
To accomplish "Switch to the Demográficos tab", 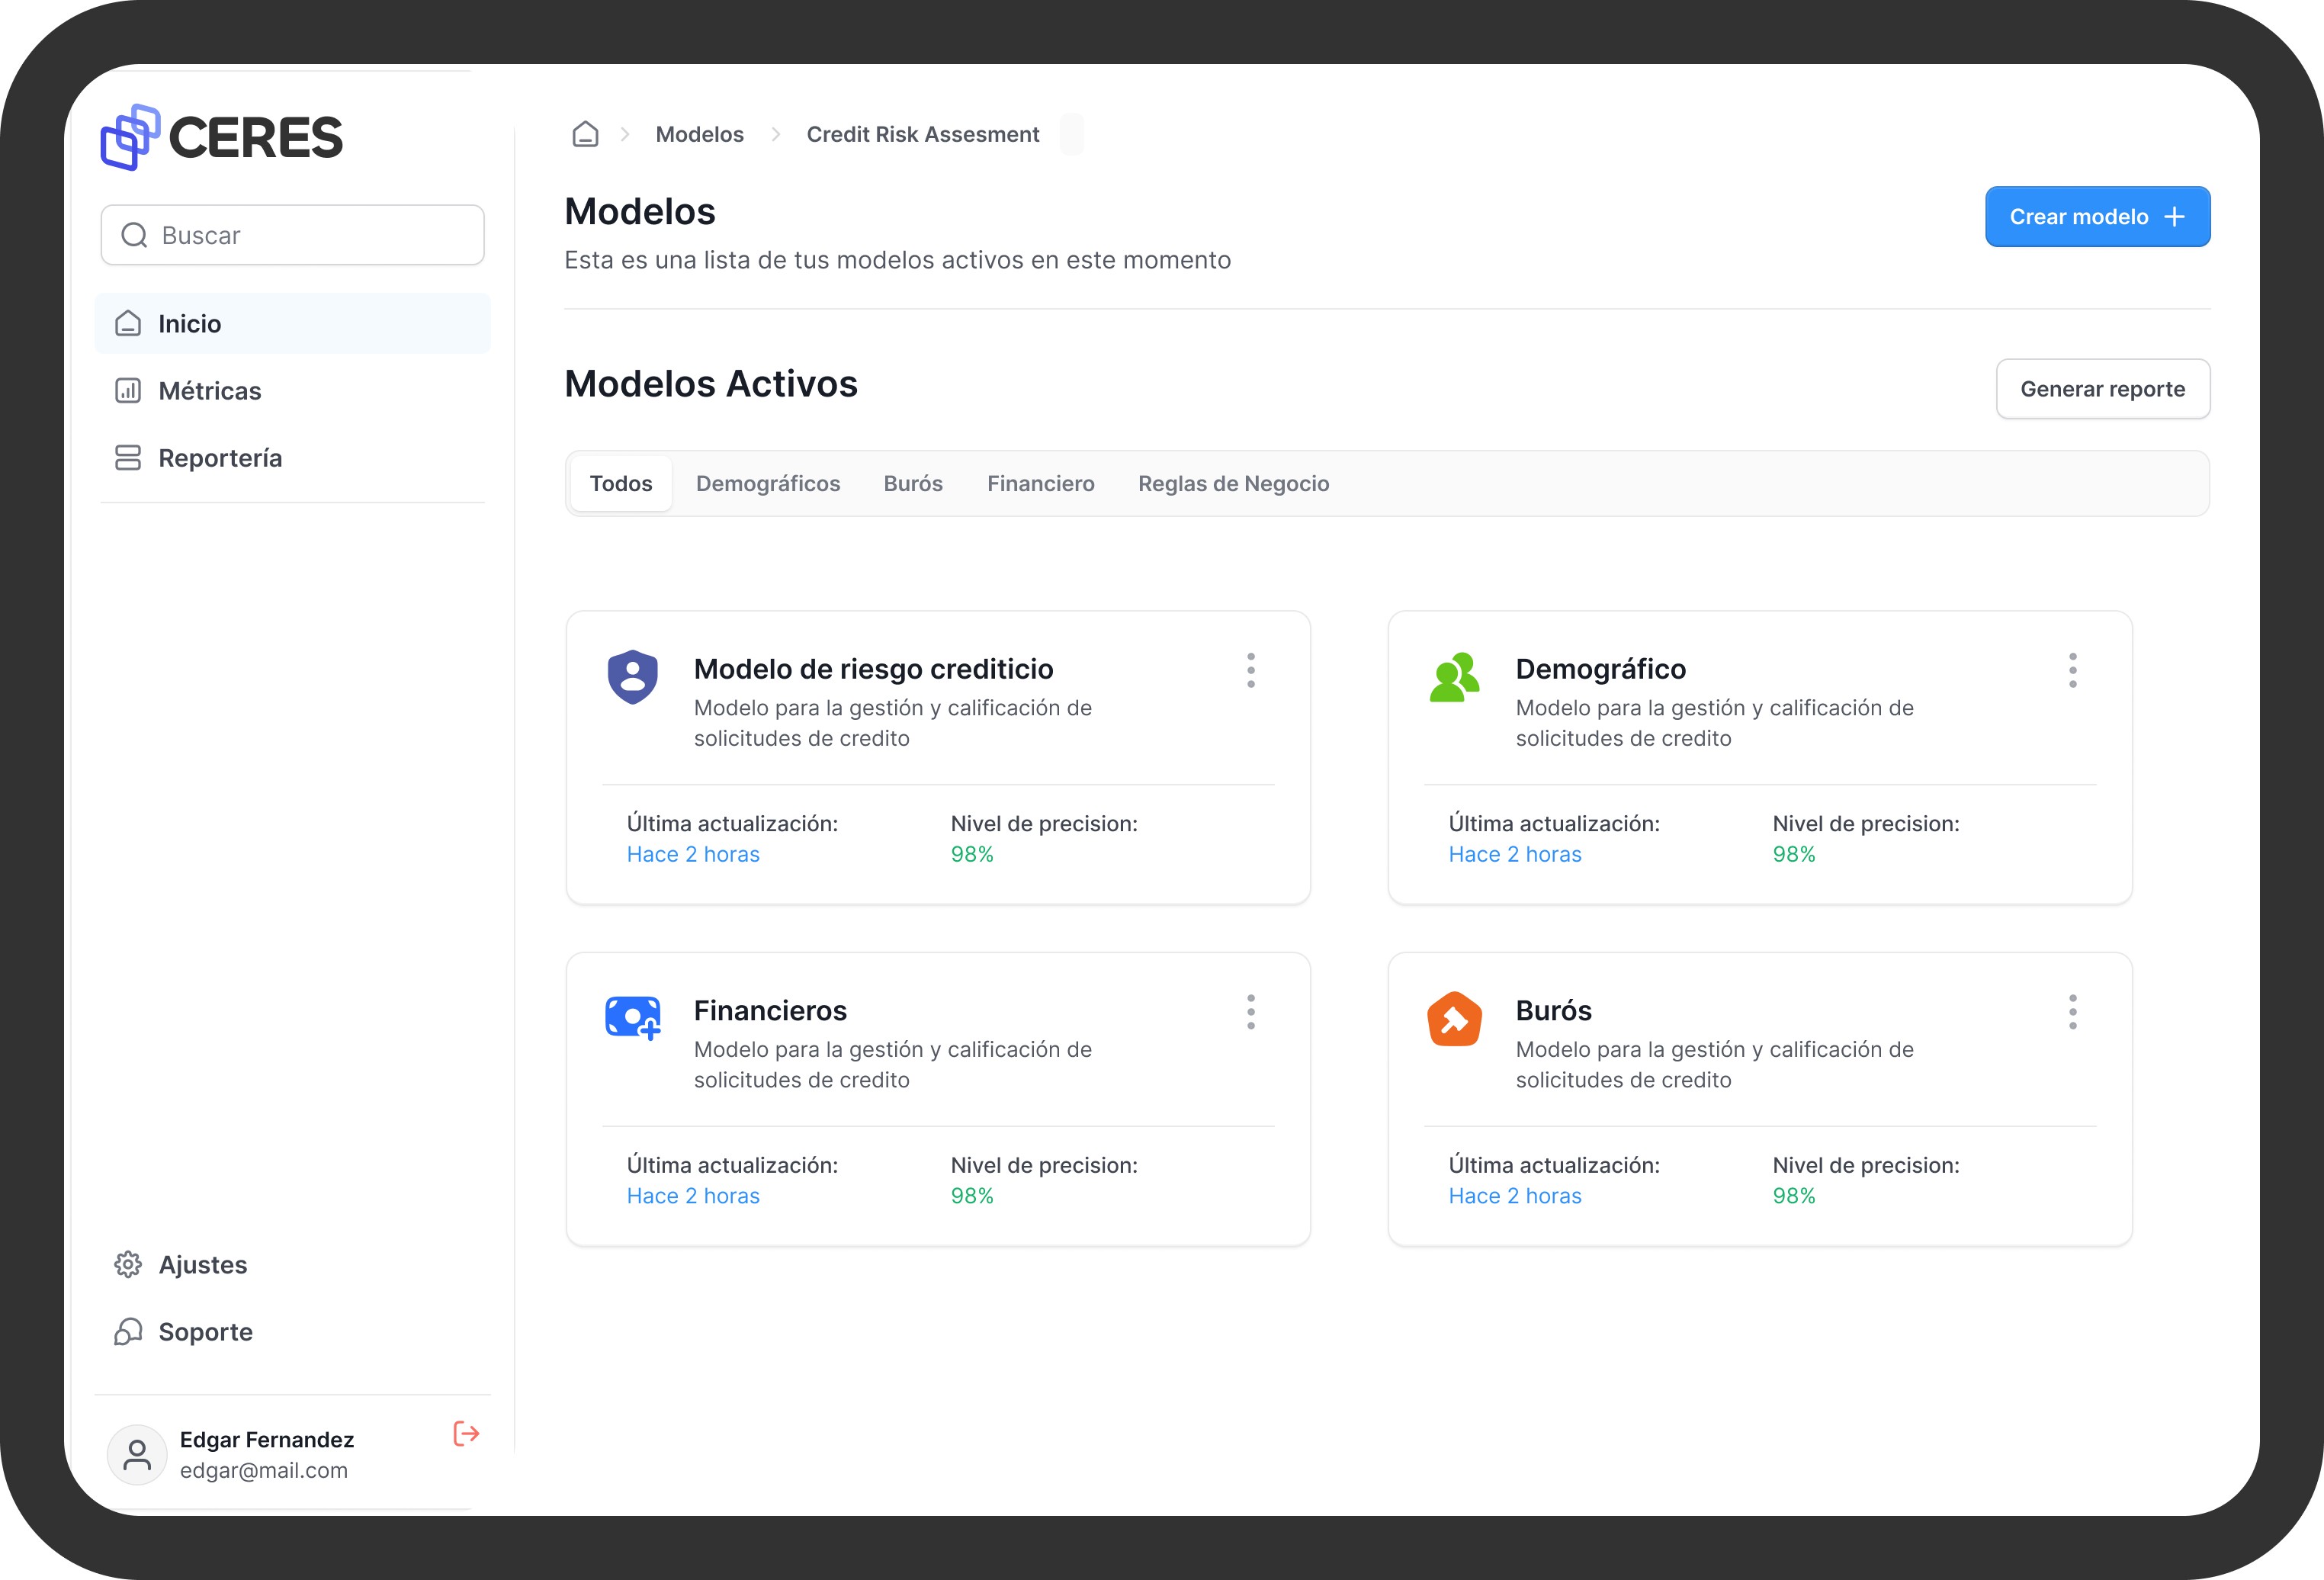I will tap(767, 484).
